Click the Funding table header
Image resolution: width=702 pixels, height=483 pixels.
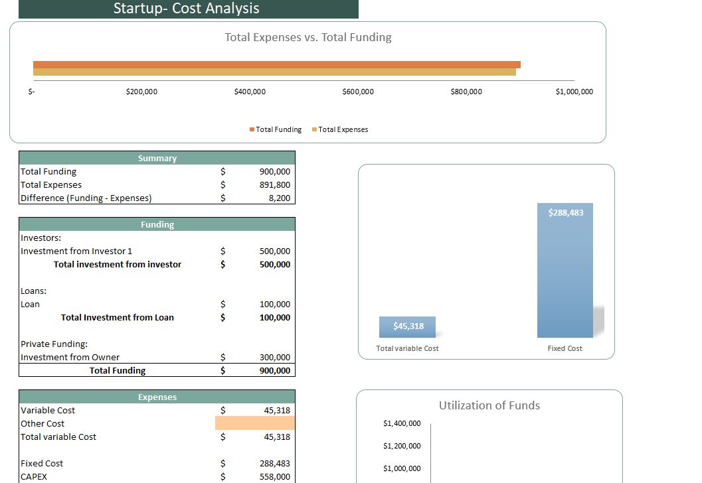click(x=157, y=224)
